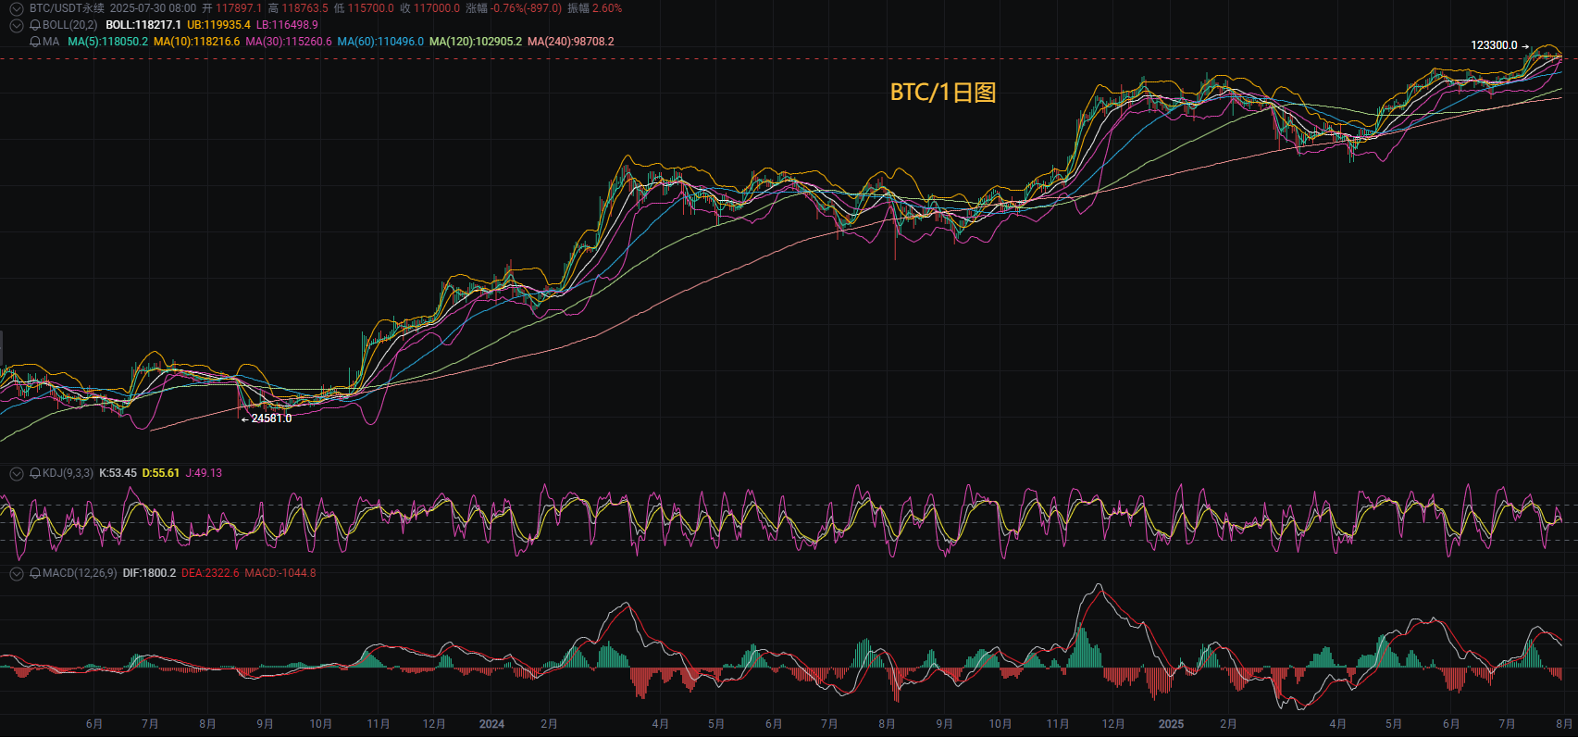
Task: Collapse the BTC/USDT main chart header
Action: [x=16, y=8]
